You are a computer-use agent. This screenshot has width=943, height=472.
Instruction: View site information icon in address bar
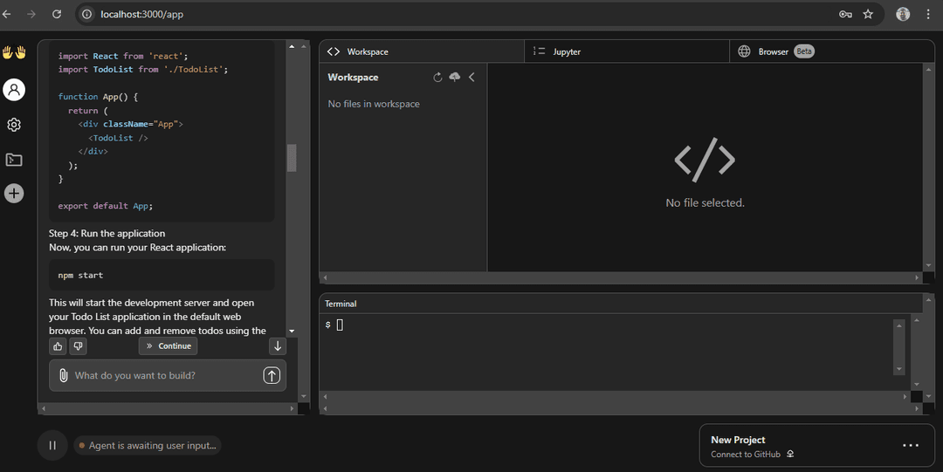tap(87, 14)
